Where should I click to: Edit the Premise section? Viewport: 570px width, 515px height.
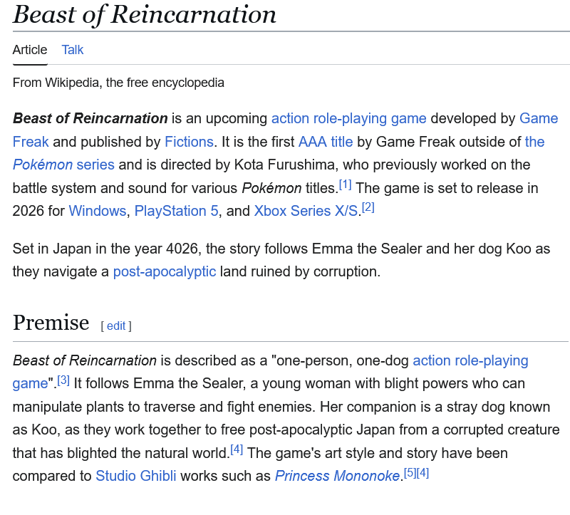pos(116,326)
